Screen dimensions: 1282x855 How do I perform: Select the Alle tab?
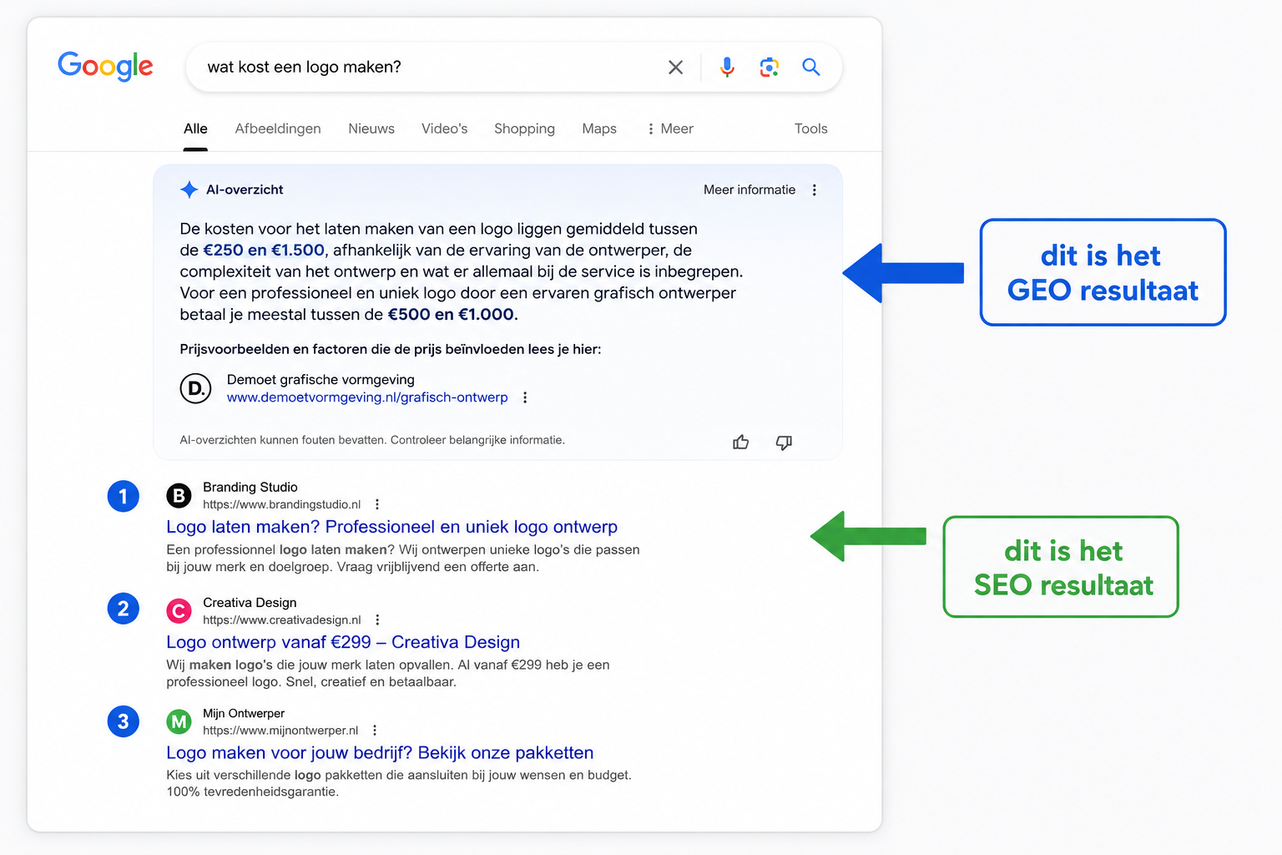[195, 129]
